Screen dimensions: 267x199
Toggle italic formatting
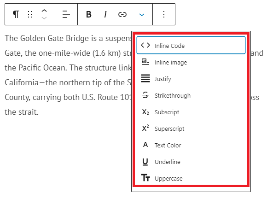pos(105,14)
